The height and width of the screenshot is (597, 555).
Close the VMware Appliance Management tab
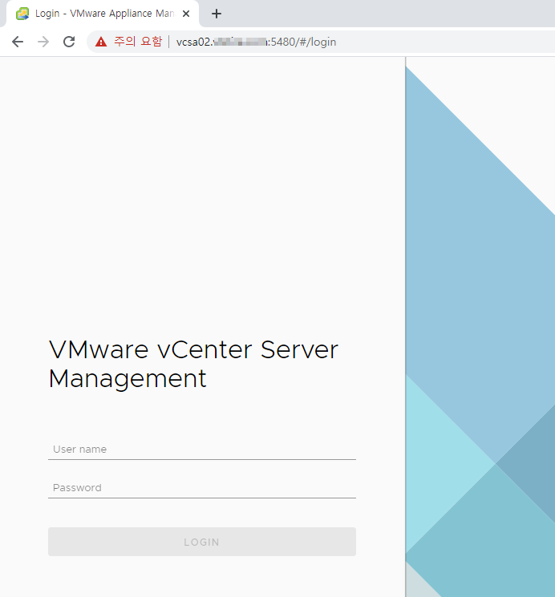pyautogui.click(x=186, y=14)
